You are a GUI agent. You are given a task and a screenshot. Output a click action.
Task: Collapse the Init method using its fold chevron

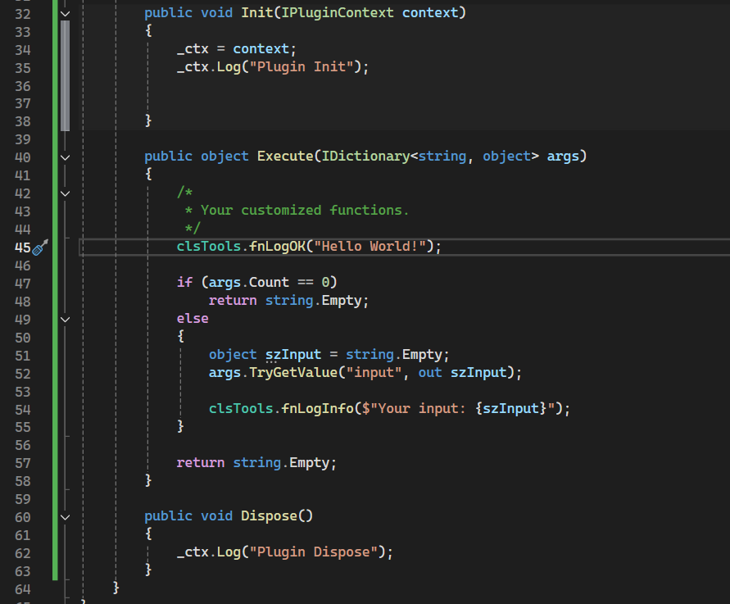(x=66, y=14)
